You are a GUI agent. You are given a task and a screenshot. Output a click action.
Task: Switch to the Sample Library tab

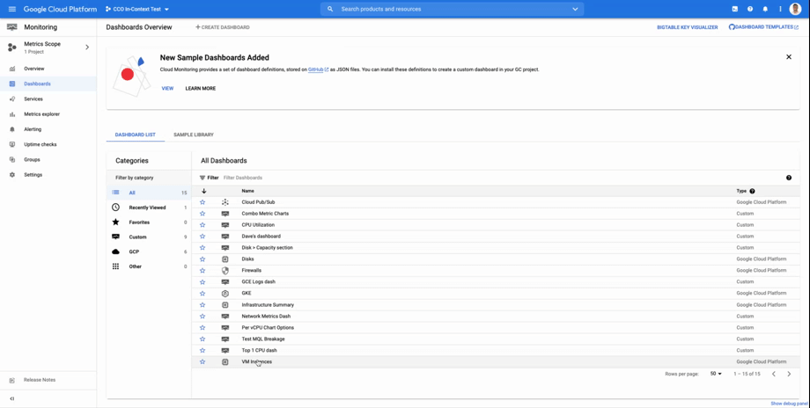193,135
